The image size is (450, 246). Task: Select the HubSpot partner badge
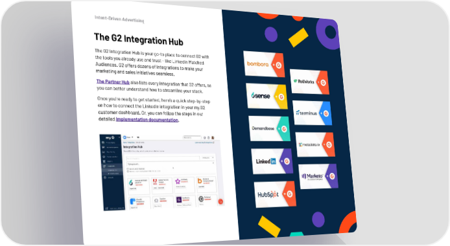[275, 194]
